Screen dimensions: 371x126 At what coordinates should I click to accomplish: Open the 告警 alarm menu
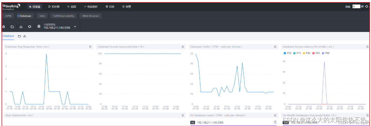click(x=126, y=6)
